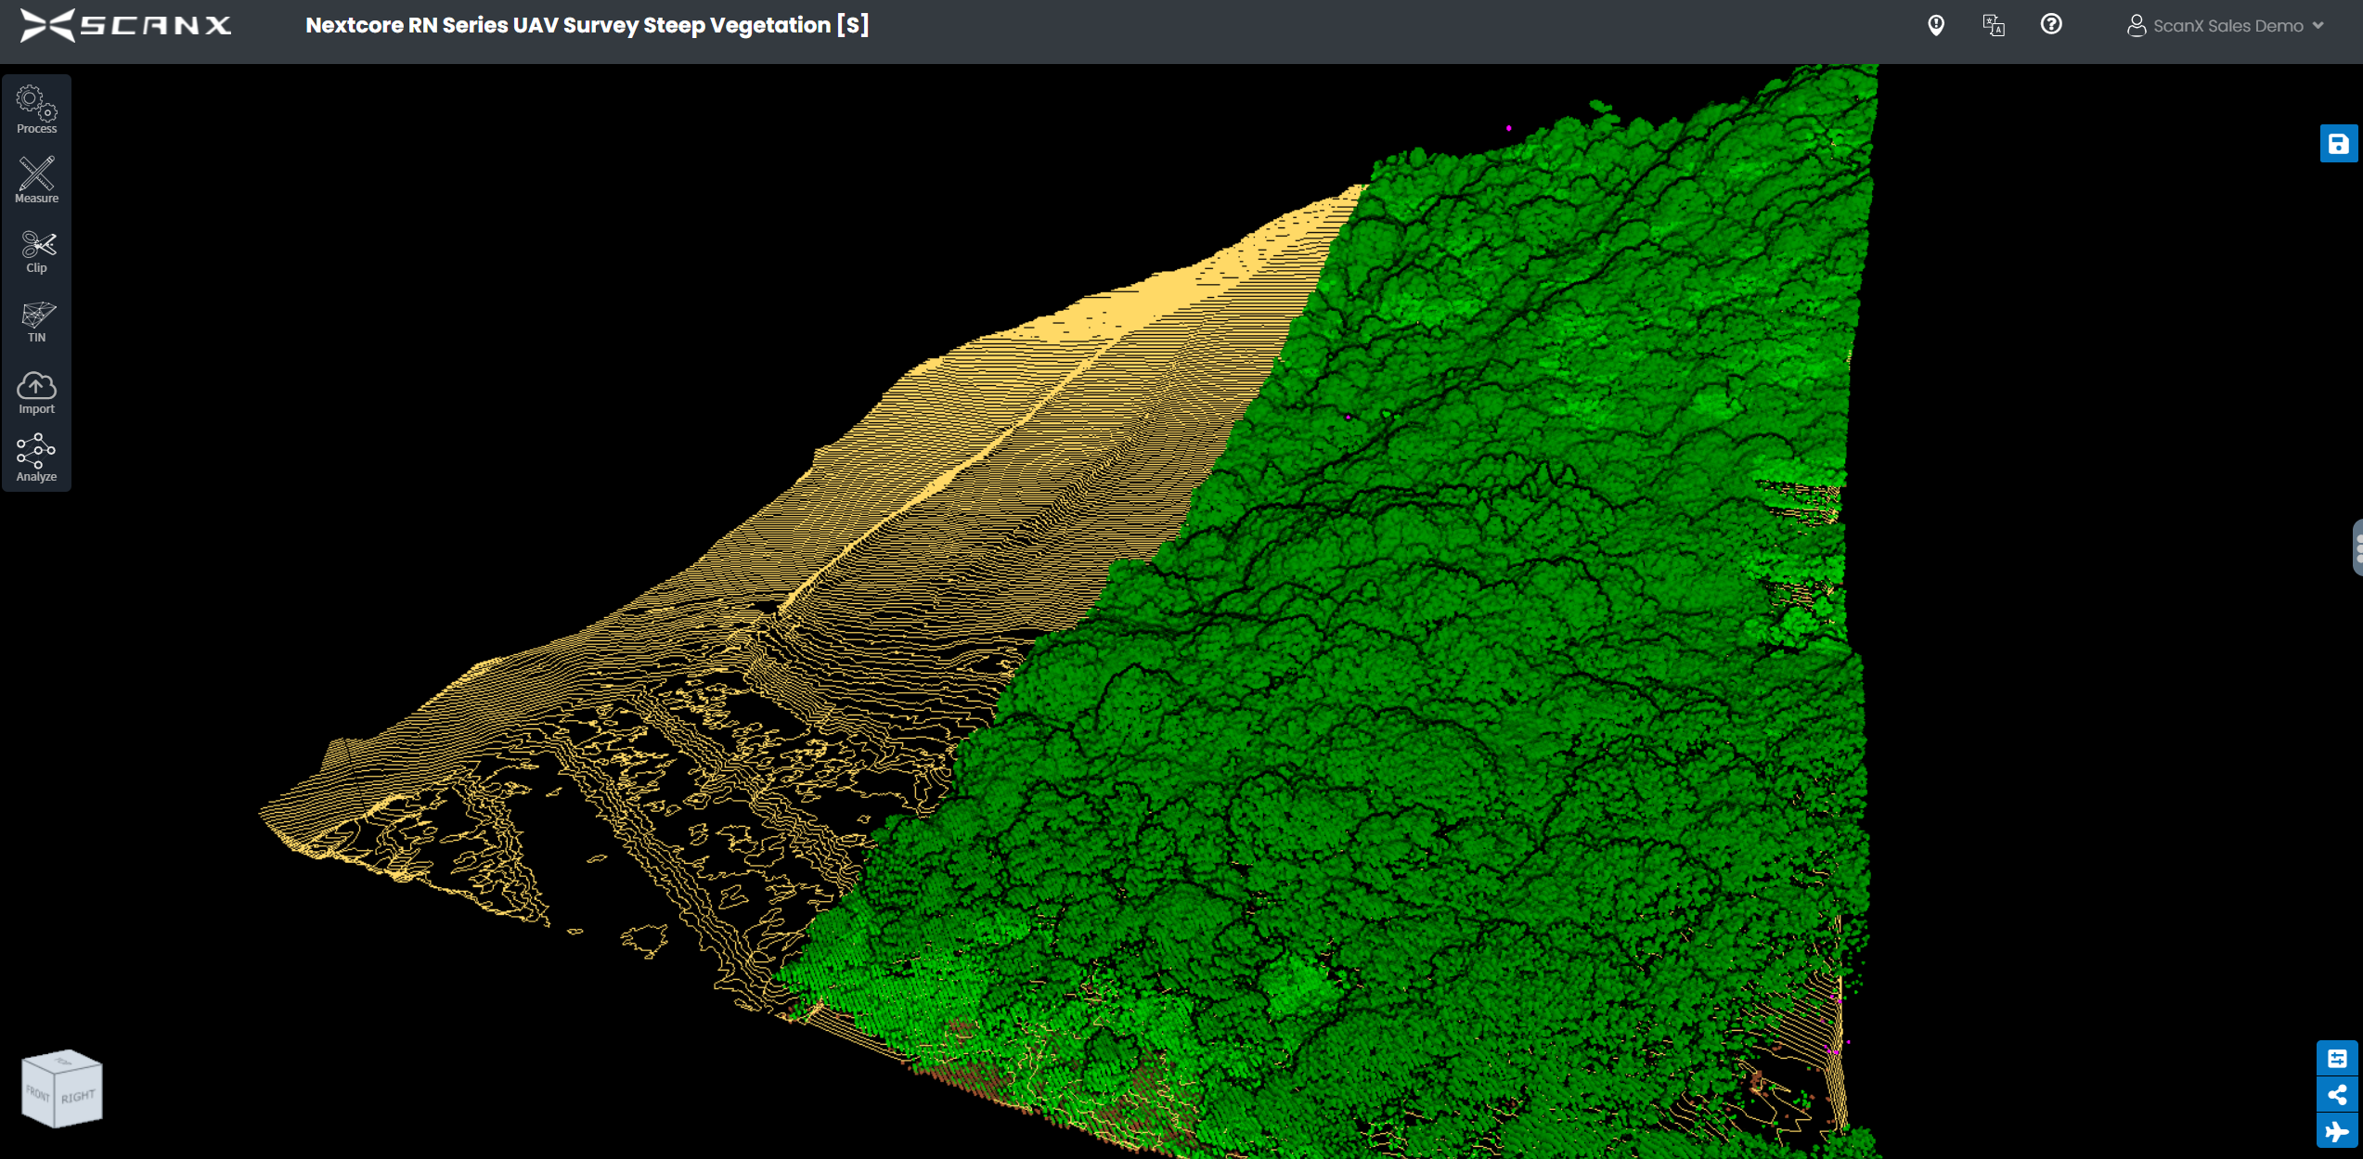Viewport: 2363px width, 1159px height.
Task: Open the TIN mesh tool
Action: point(36,320)
